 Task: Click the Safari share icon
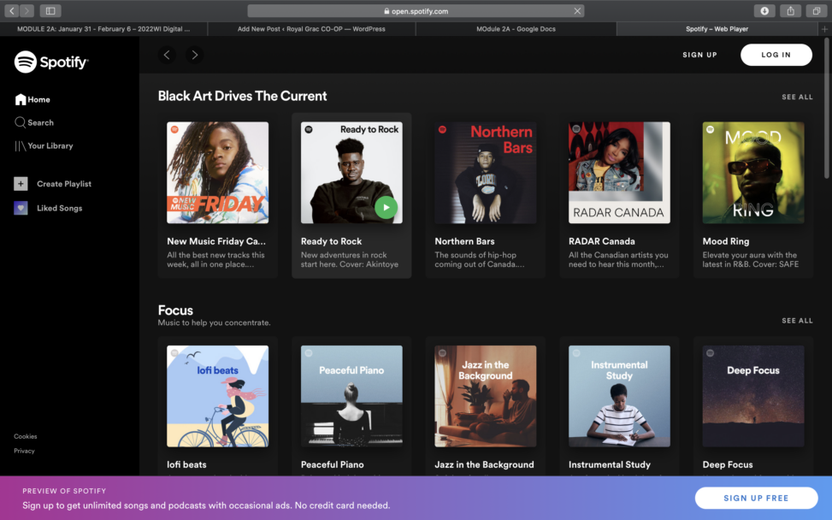coord(791,10)
